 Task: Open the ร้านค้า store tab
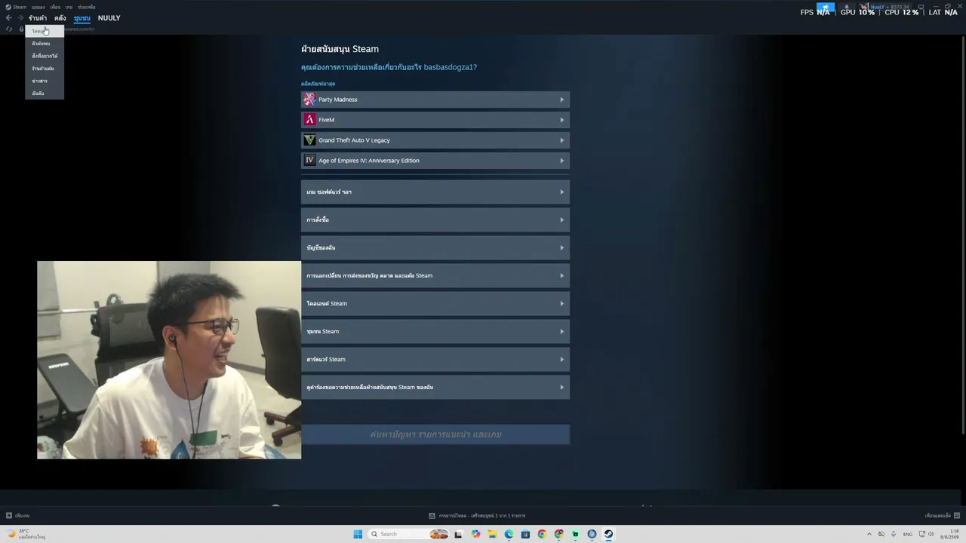click(38, 18)
